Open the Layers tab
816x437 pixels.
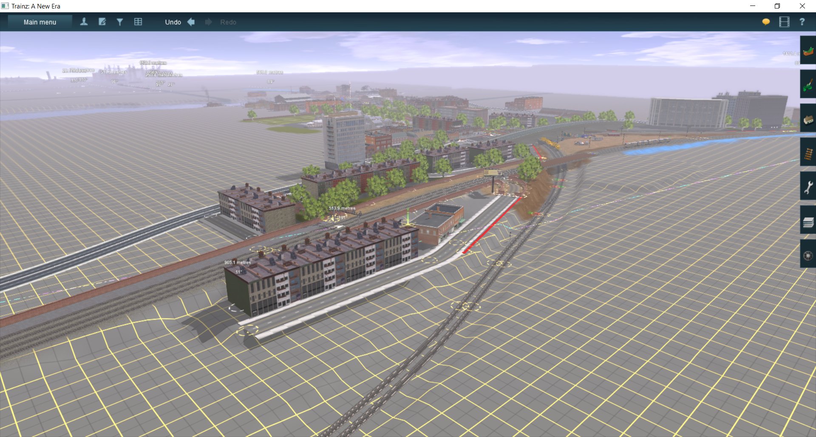pos(808,220)
